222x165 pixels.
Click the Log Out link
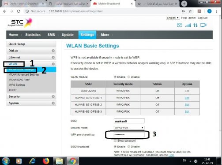click(x=203, y=18)
